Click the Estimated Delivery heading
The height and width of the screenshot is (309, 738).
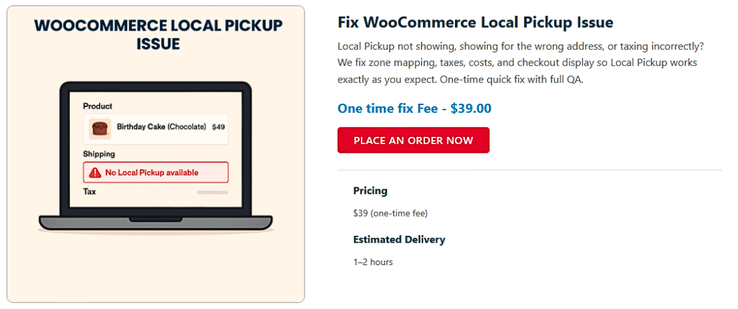399,239
